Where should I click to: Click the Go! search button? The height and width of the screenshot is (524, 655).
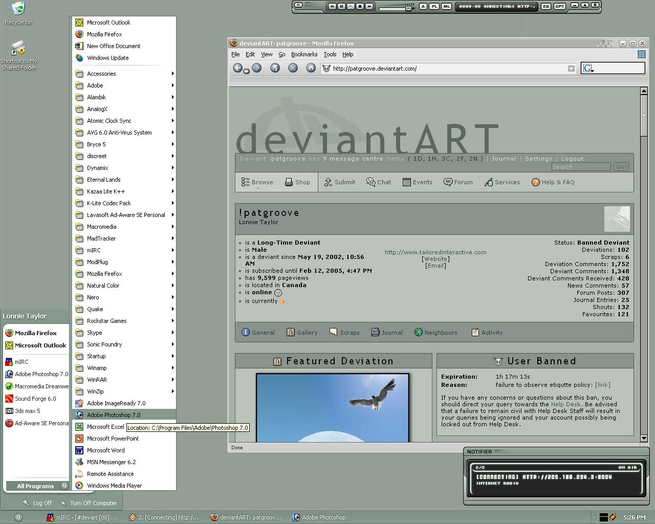[621, 167]
